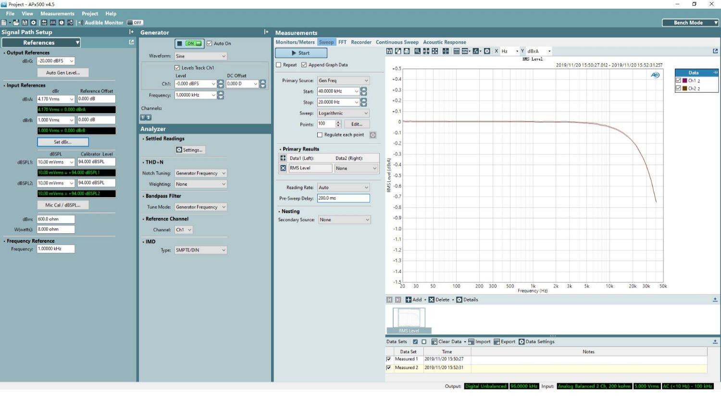Show the data table grid view
The height and width of the screenshot is (401, 721).
pyautogui.click(x=456, y=51)
